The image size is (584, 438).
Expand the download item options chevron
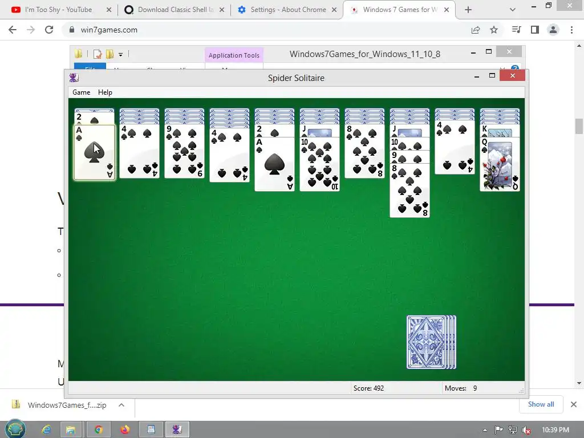coord(121,405)
